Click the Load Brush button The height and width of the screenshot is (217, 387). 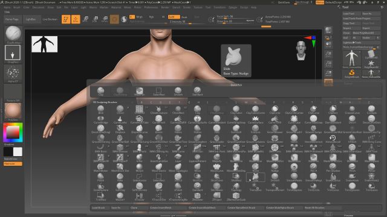coord(99,207)
